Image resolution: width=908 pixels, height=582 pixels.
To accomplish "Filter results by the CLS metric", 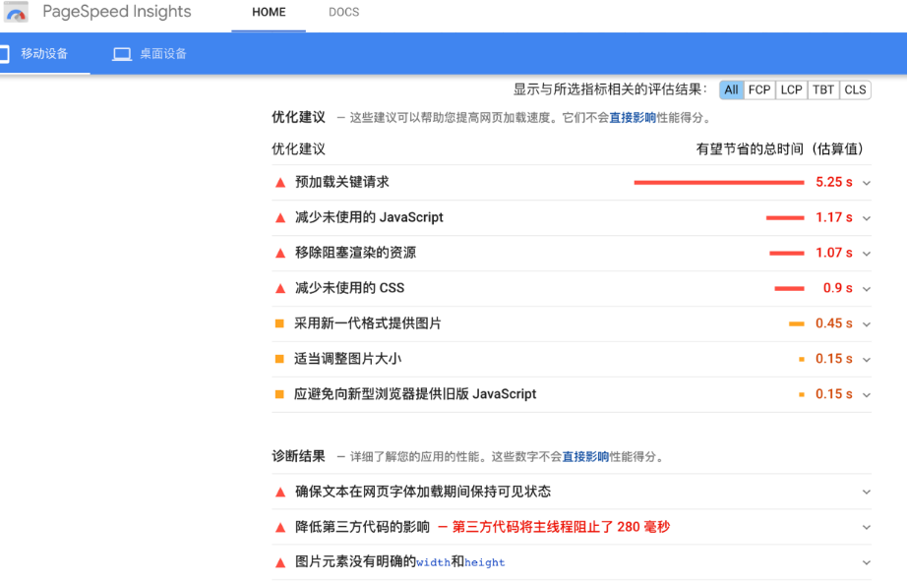I will 855,89.
